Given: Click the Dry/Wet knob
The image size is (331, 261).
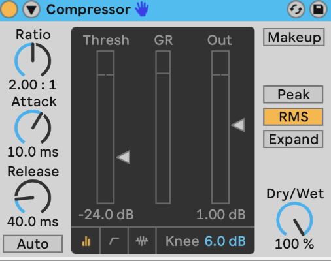Looking at the screenshot, I should click(294, 219).
